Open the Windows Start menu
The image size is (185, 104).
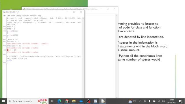tap(3, 101)
